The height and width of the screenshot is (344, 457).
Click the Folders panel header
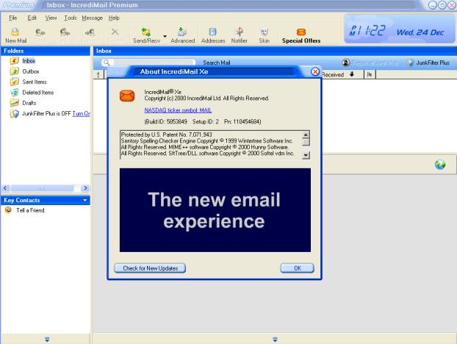[46, 51]
